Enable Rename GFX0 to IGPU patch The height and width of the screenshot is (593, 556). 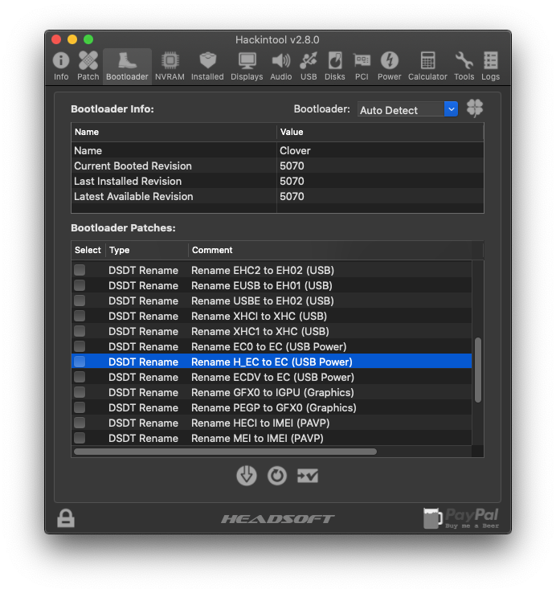pos(80,392)
